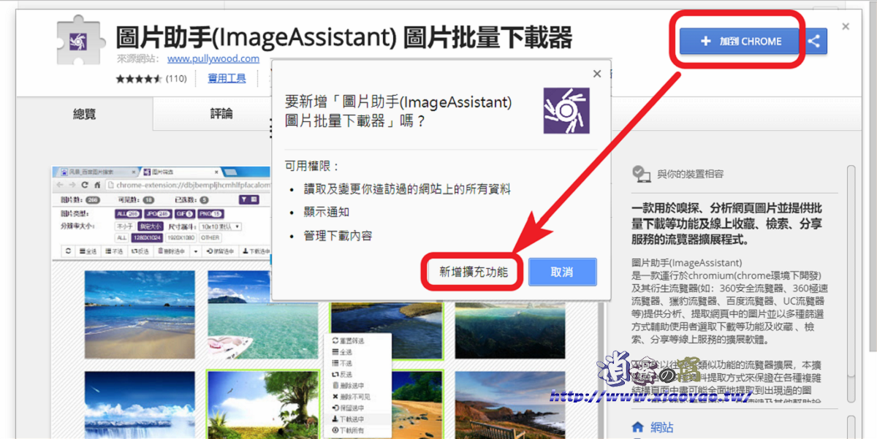This screenshot has height=439, width=877.
Task: Toggle the JPG image type filter
Action: tap(156, 214)
